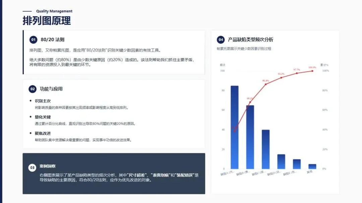Click the 97.7% point on the cumulative line
Image resolution: width=362 pixels, height=203 pixels.
click(x=297, y=73)
